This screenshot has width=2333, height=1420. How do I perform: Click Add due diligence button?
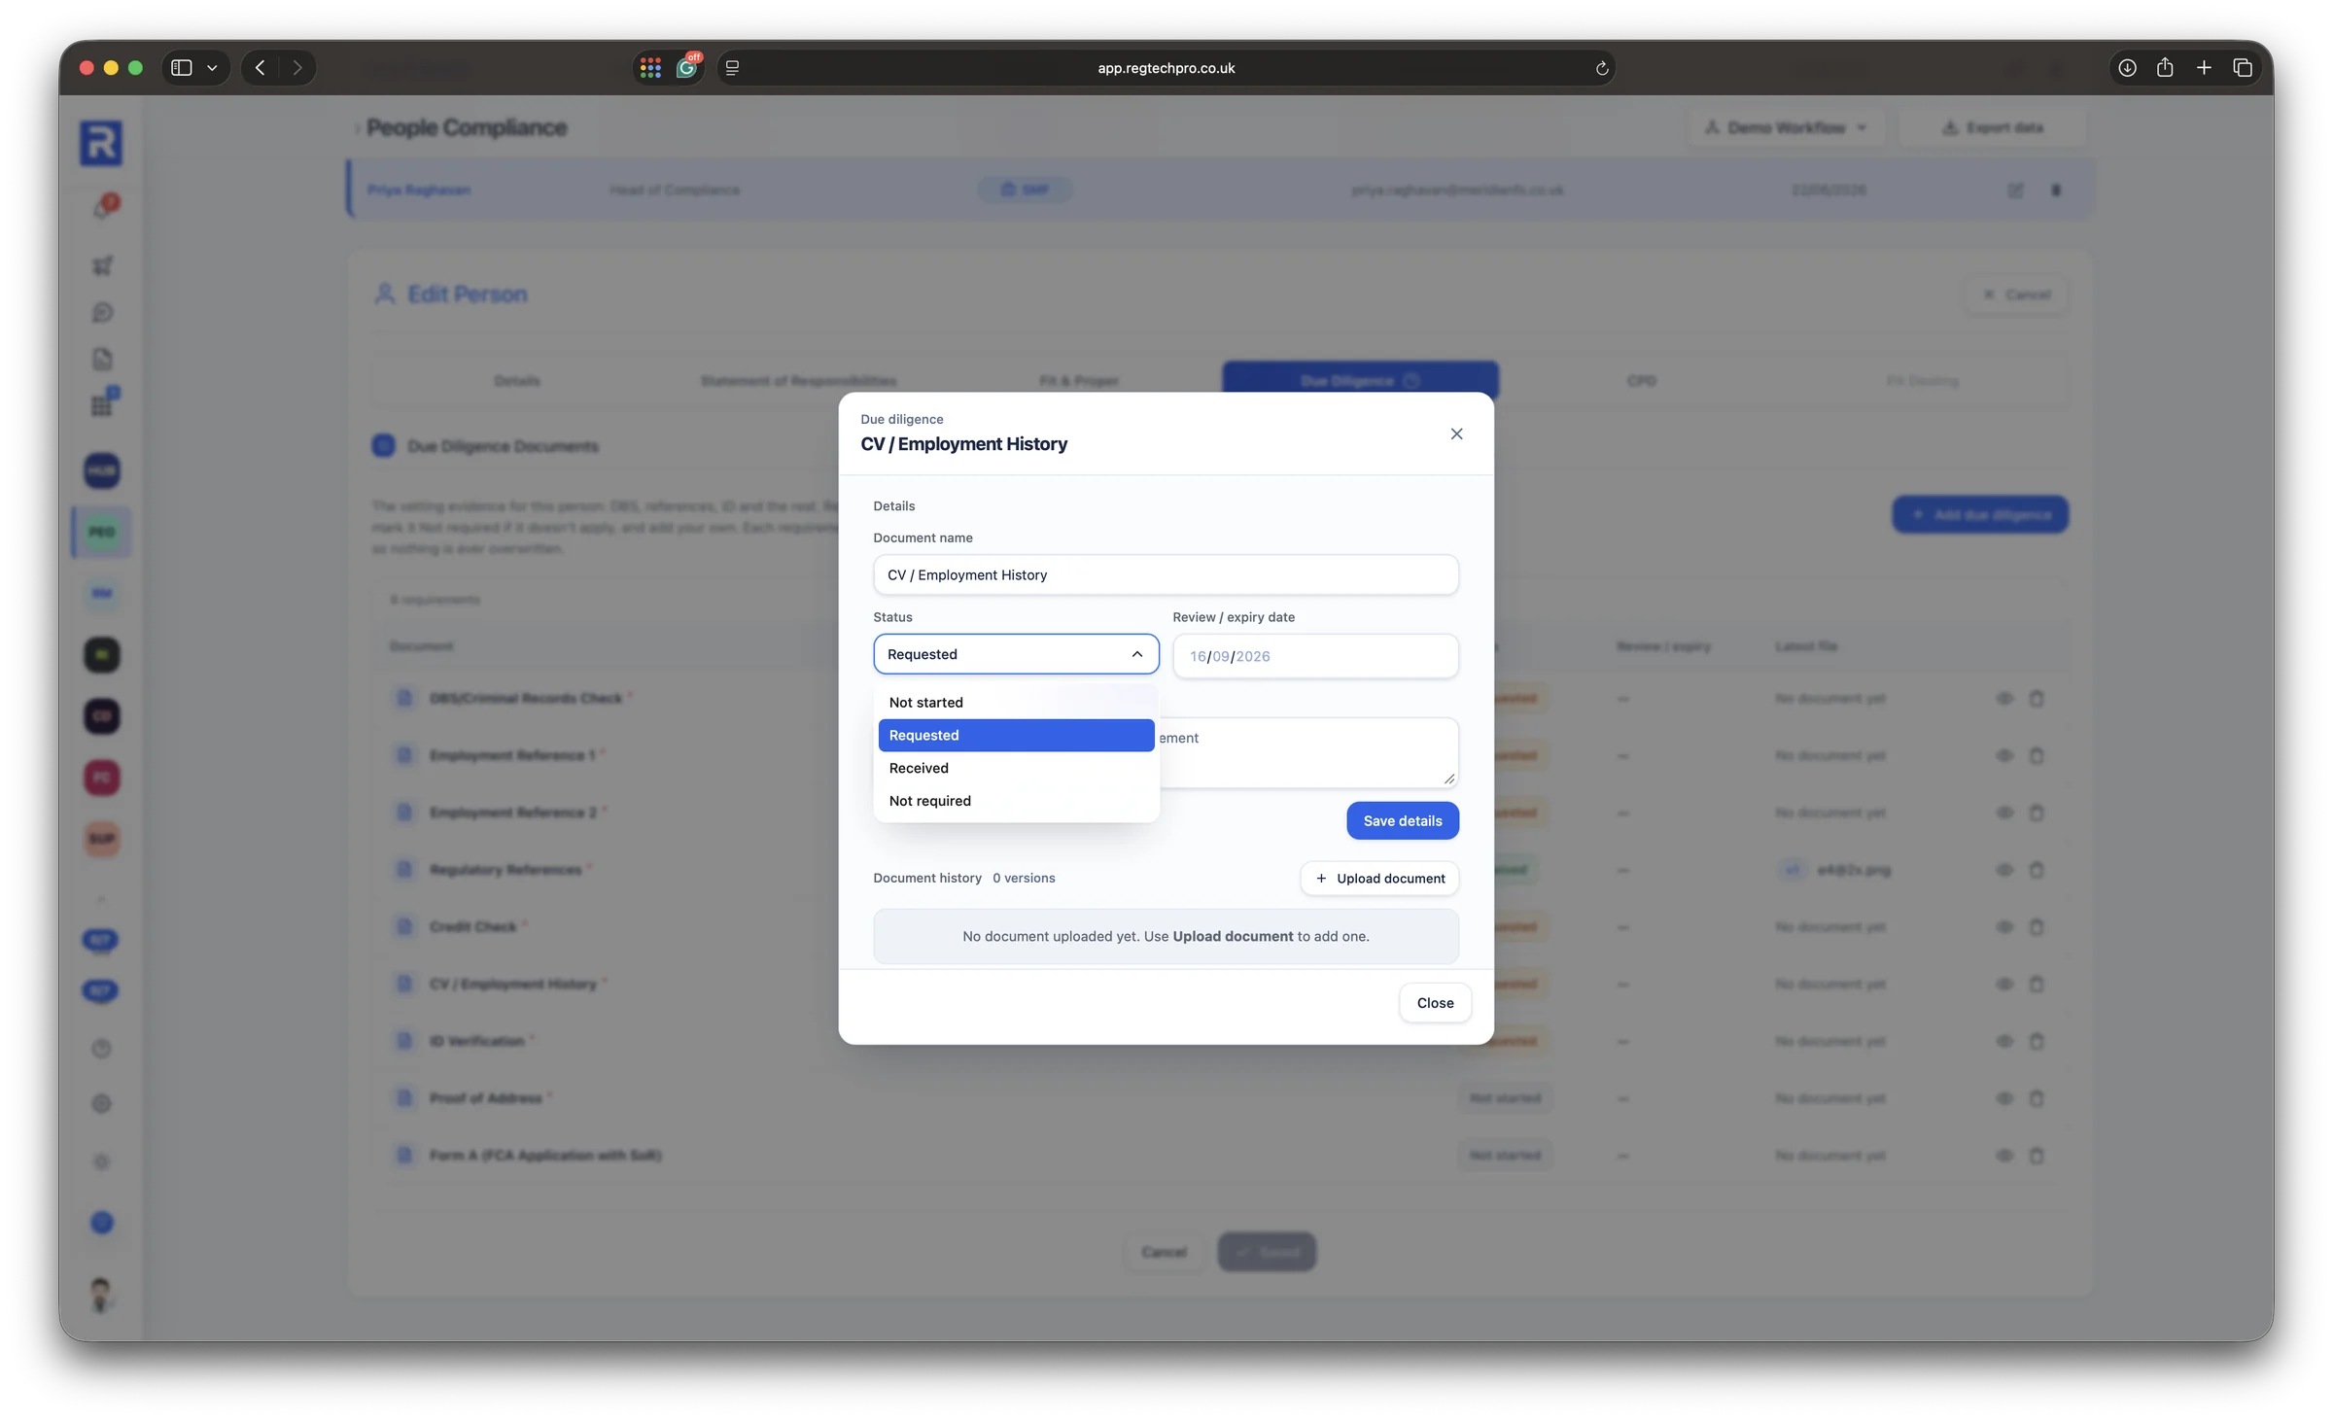[1980, 514]
